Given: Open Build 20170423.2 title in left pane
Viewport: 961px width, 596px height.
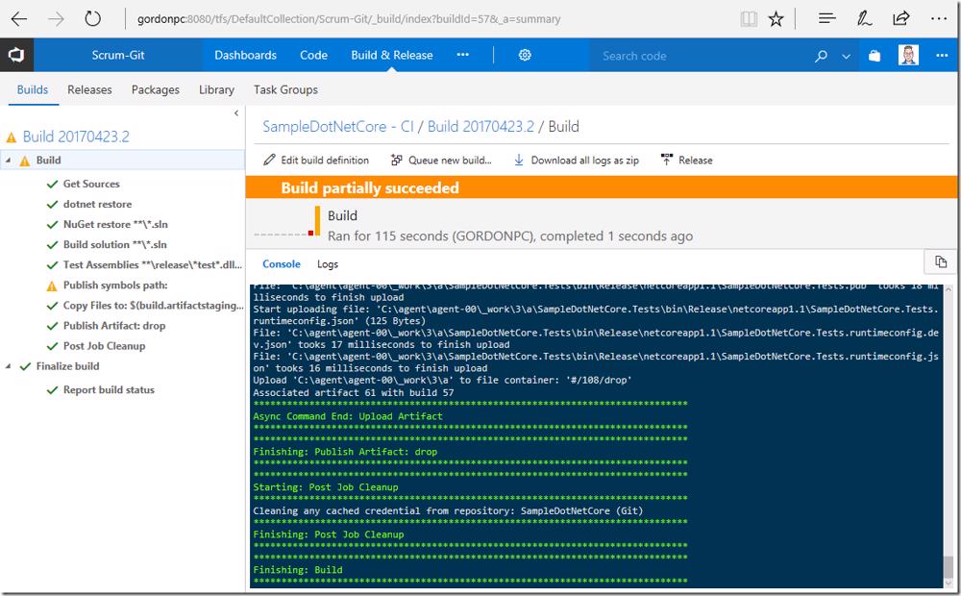Looking at the screenshot, I should coord(76,137).
